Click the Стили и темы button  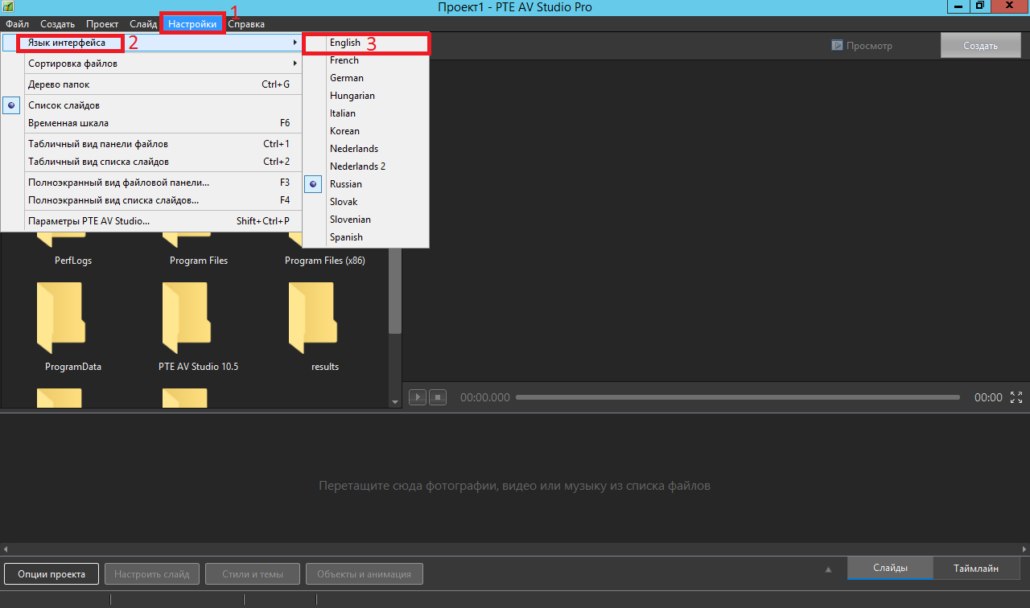point(253,574)
